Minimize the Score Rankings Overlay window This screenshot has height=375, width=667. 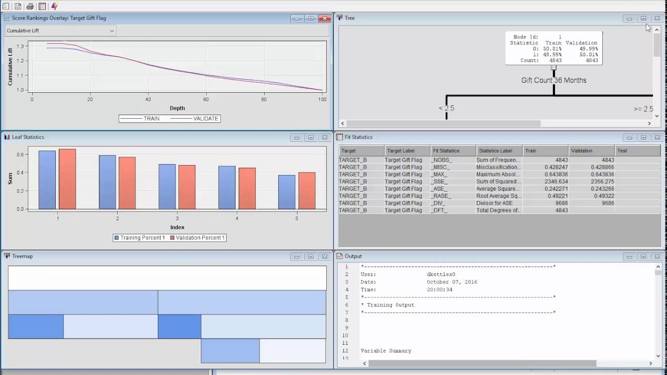tap(297, 18)
